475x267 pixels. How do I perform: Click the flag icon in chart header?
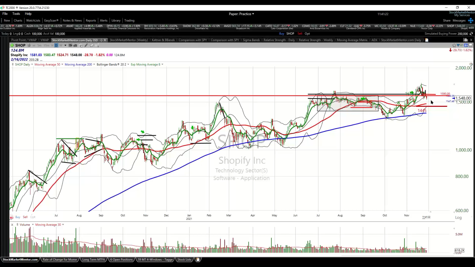tap(458, 45)
